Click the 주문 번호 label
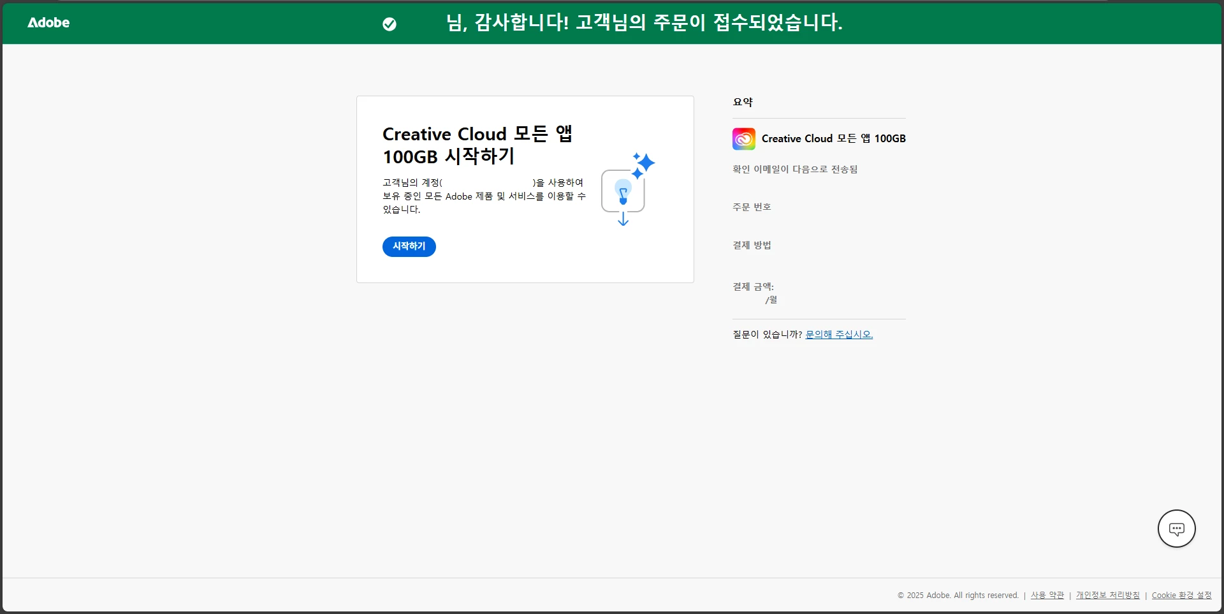1224x614 pixels. pyautogui.click(x=752, y=207)
